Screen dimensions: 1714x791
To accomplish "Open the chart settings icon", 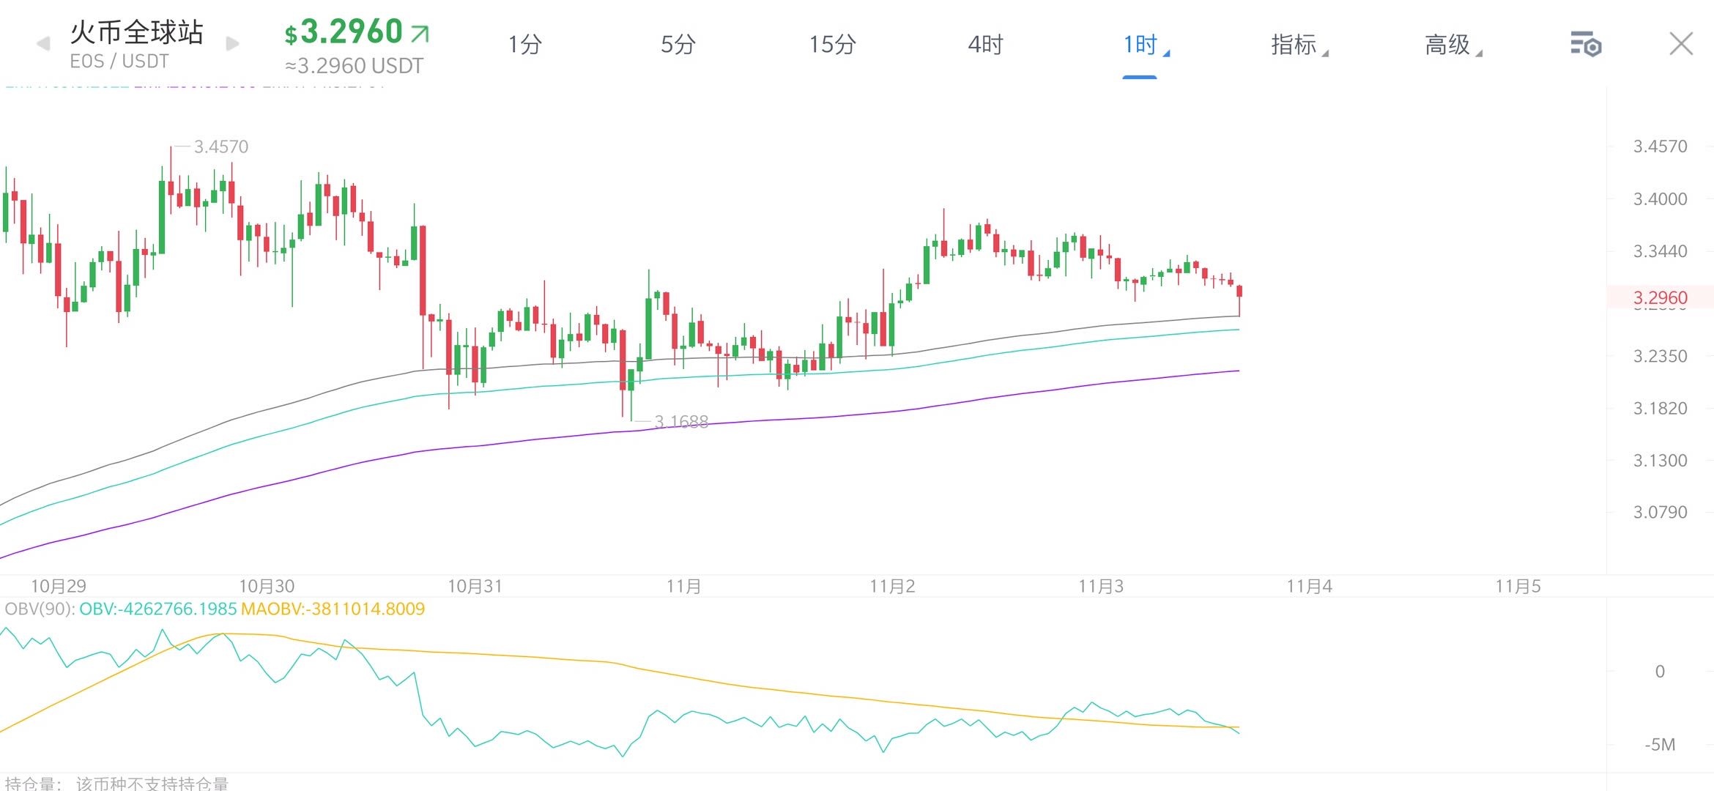I will tap(1585, 45).
